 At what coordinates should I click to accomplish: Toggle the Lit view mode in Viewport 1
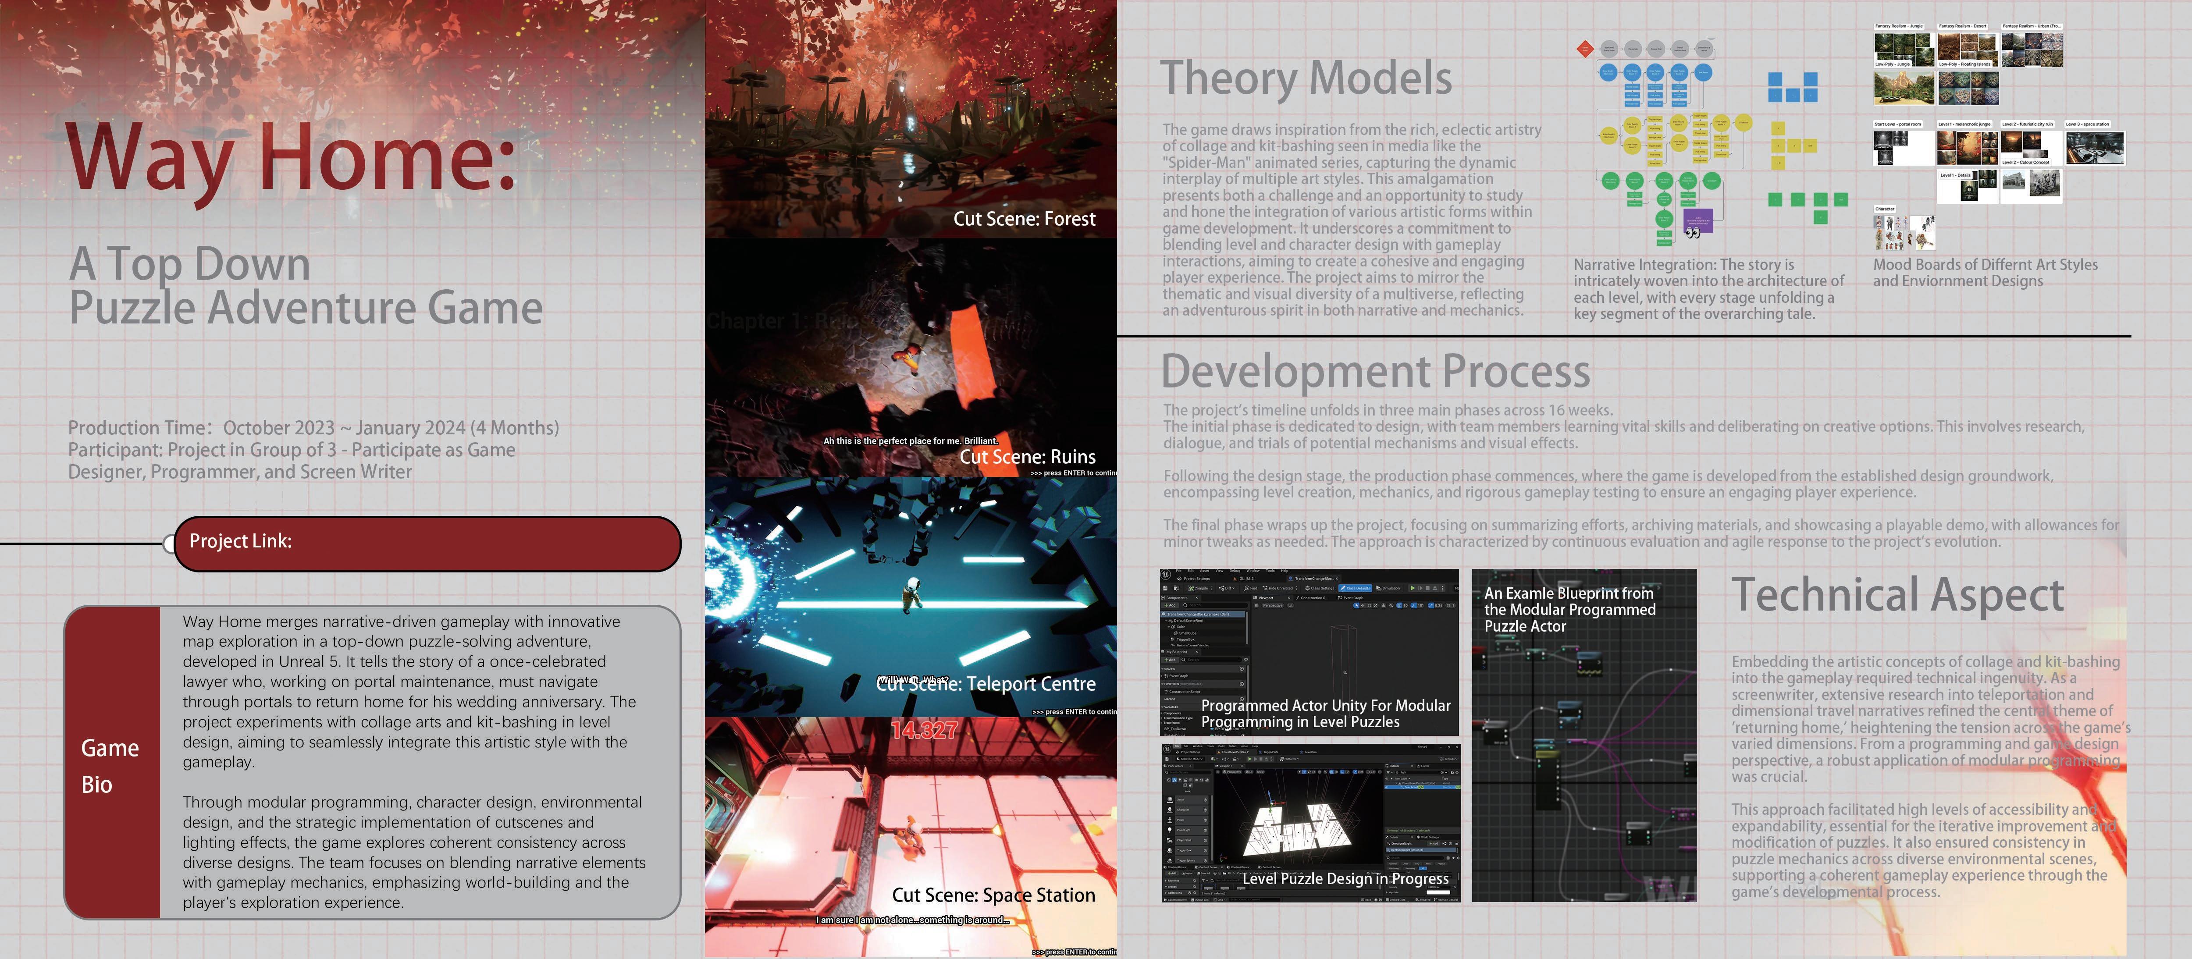pyautogui.click(x=1250, y=772)
